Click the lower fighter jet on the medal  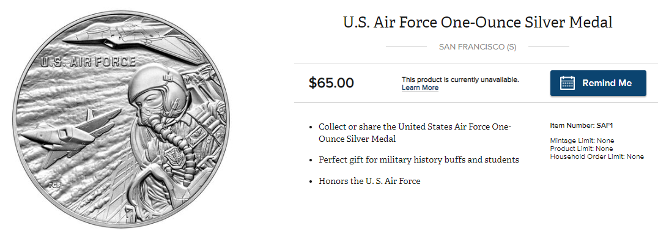click(69, 134)
